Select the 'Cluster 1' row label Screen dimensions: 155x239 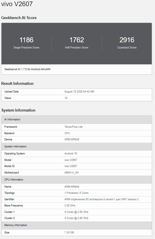coord(9,212)
